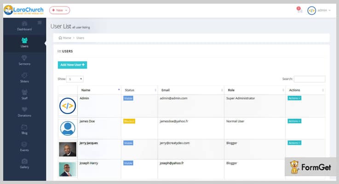Sort by the Actions column header
This screenshot has height=184, width=339.
305,90
